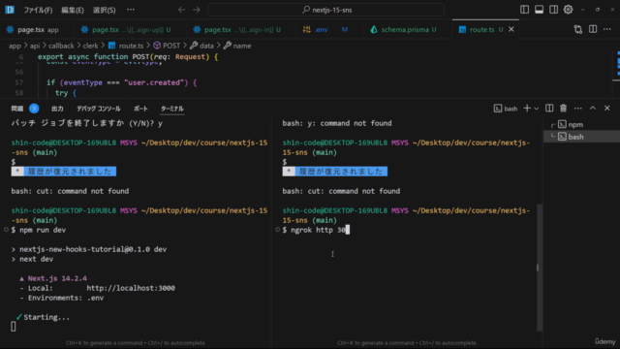Open terminal panel more actions ellipsis
This screenshot has width=620, height=349.
[x=578, y=108]
